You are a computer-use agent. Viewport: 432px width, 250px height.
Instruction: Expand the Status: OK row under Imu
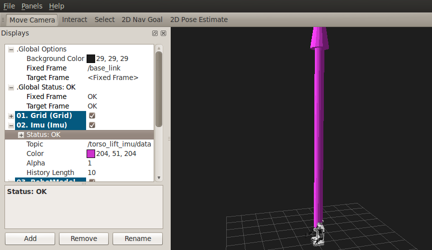click(21, 135)
